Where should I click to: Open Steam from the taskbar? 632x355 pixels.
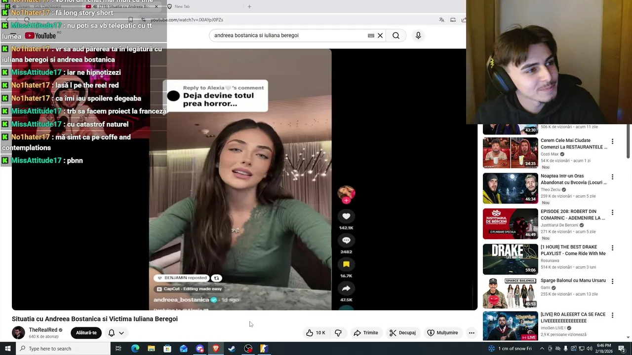point(232,349)
